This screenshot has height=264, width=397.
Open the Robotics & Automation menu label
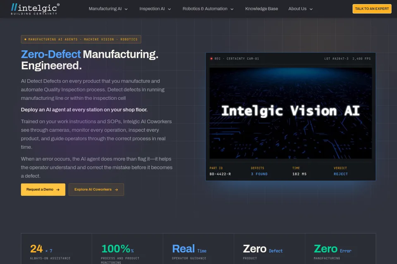click(205, 9)
